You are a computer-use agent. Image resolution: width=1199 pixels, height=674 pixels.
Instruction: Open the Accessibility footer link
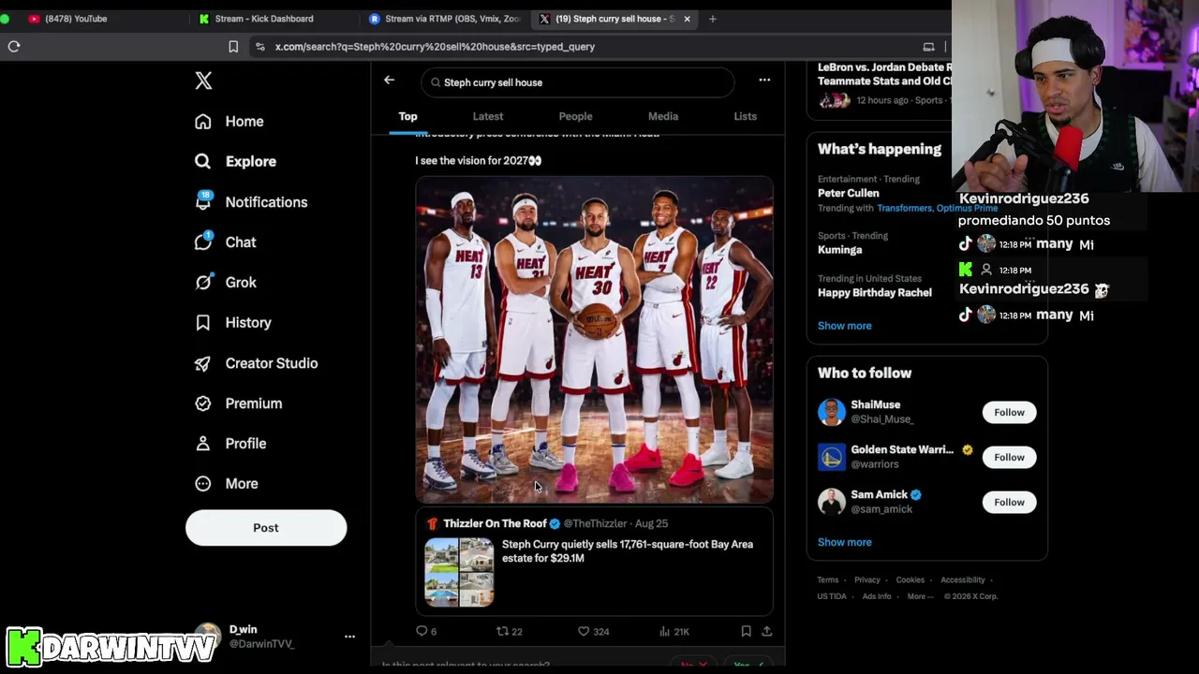pos(962,580)
